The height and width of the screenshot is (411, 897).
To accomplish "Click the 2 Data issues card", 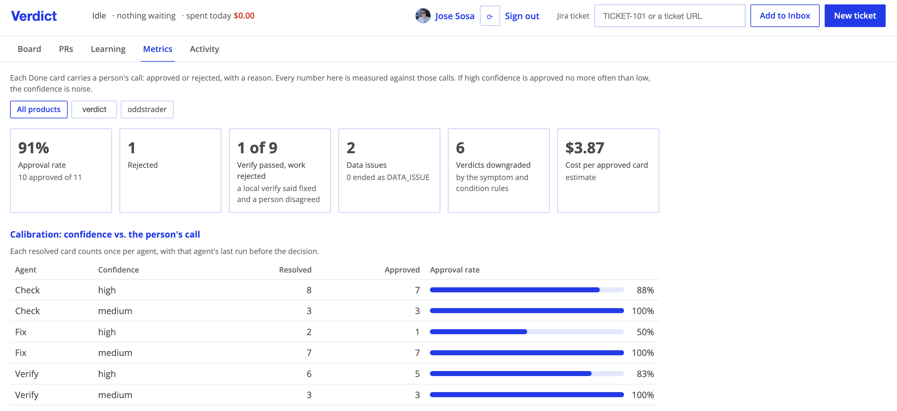I will [389, 170].
